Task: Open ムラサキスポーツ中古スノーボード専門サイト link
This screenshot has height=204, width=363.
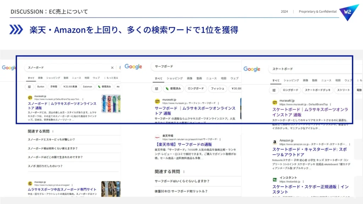Action: coord(62,189)
